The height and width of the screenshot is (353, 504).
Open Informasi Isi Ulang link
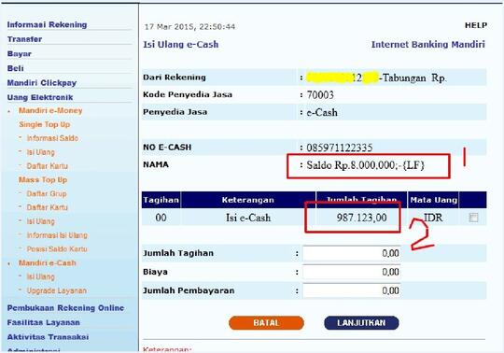[x=57, y=235]
